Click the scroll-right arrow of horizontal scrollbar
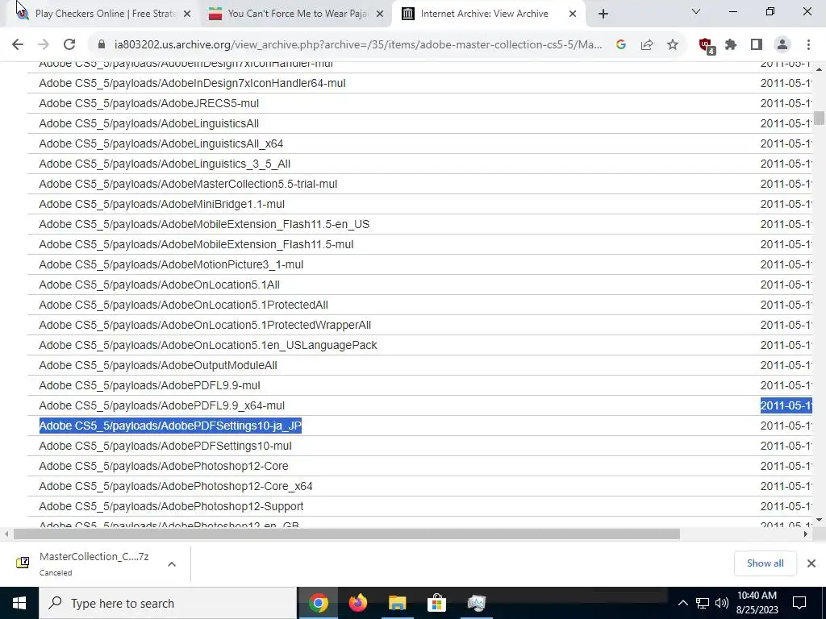 [806, 534]
